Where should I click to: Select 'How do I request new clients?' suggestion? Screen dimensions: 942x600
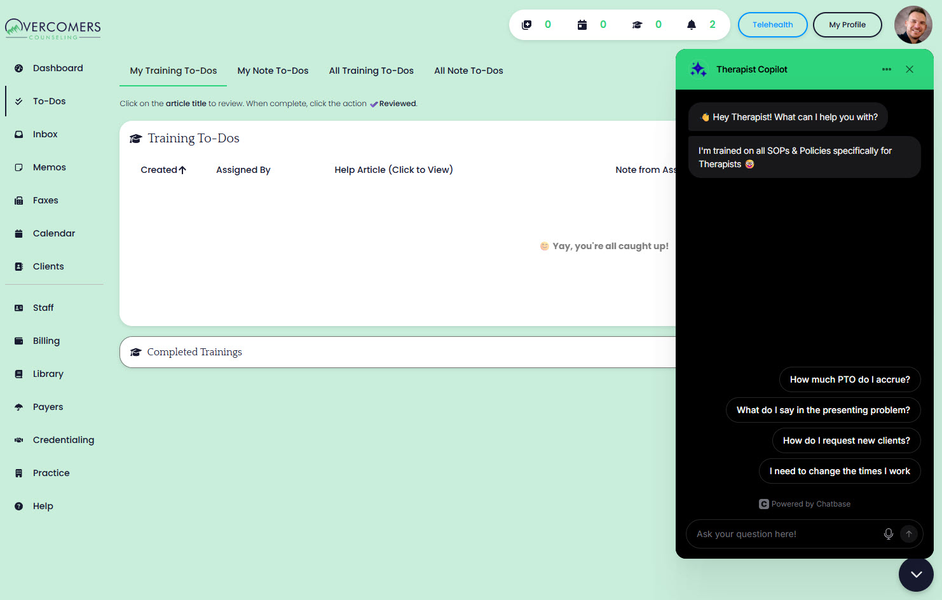(x=847, y=440)
